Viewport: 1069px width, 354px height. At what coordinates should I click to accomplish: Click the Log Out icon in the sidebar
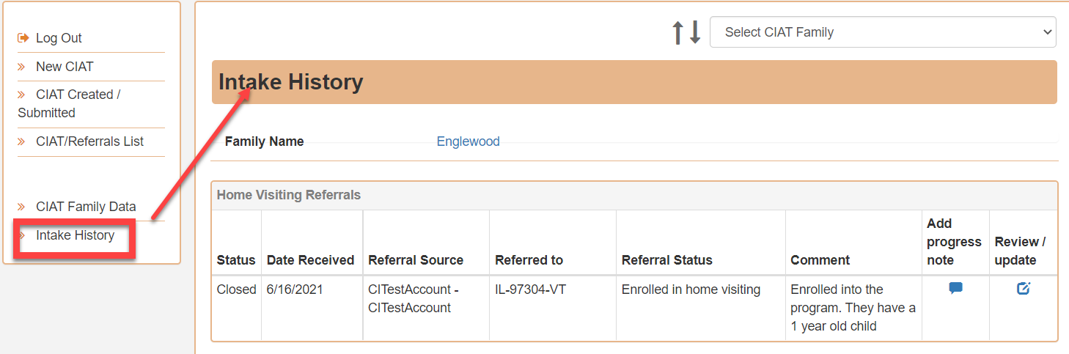click(x=23, y=38)
